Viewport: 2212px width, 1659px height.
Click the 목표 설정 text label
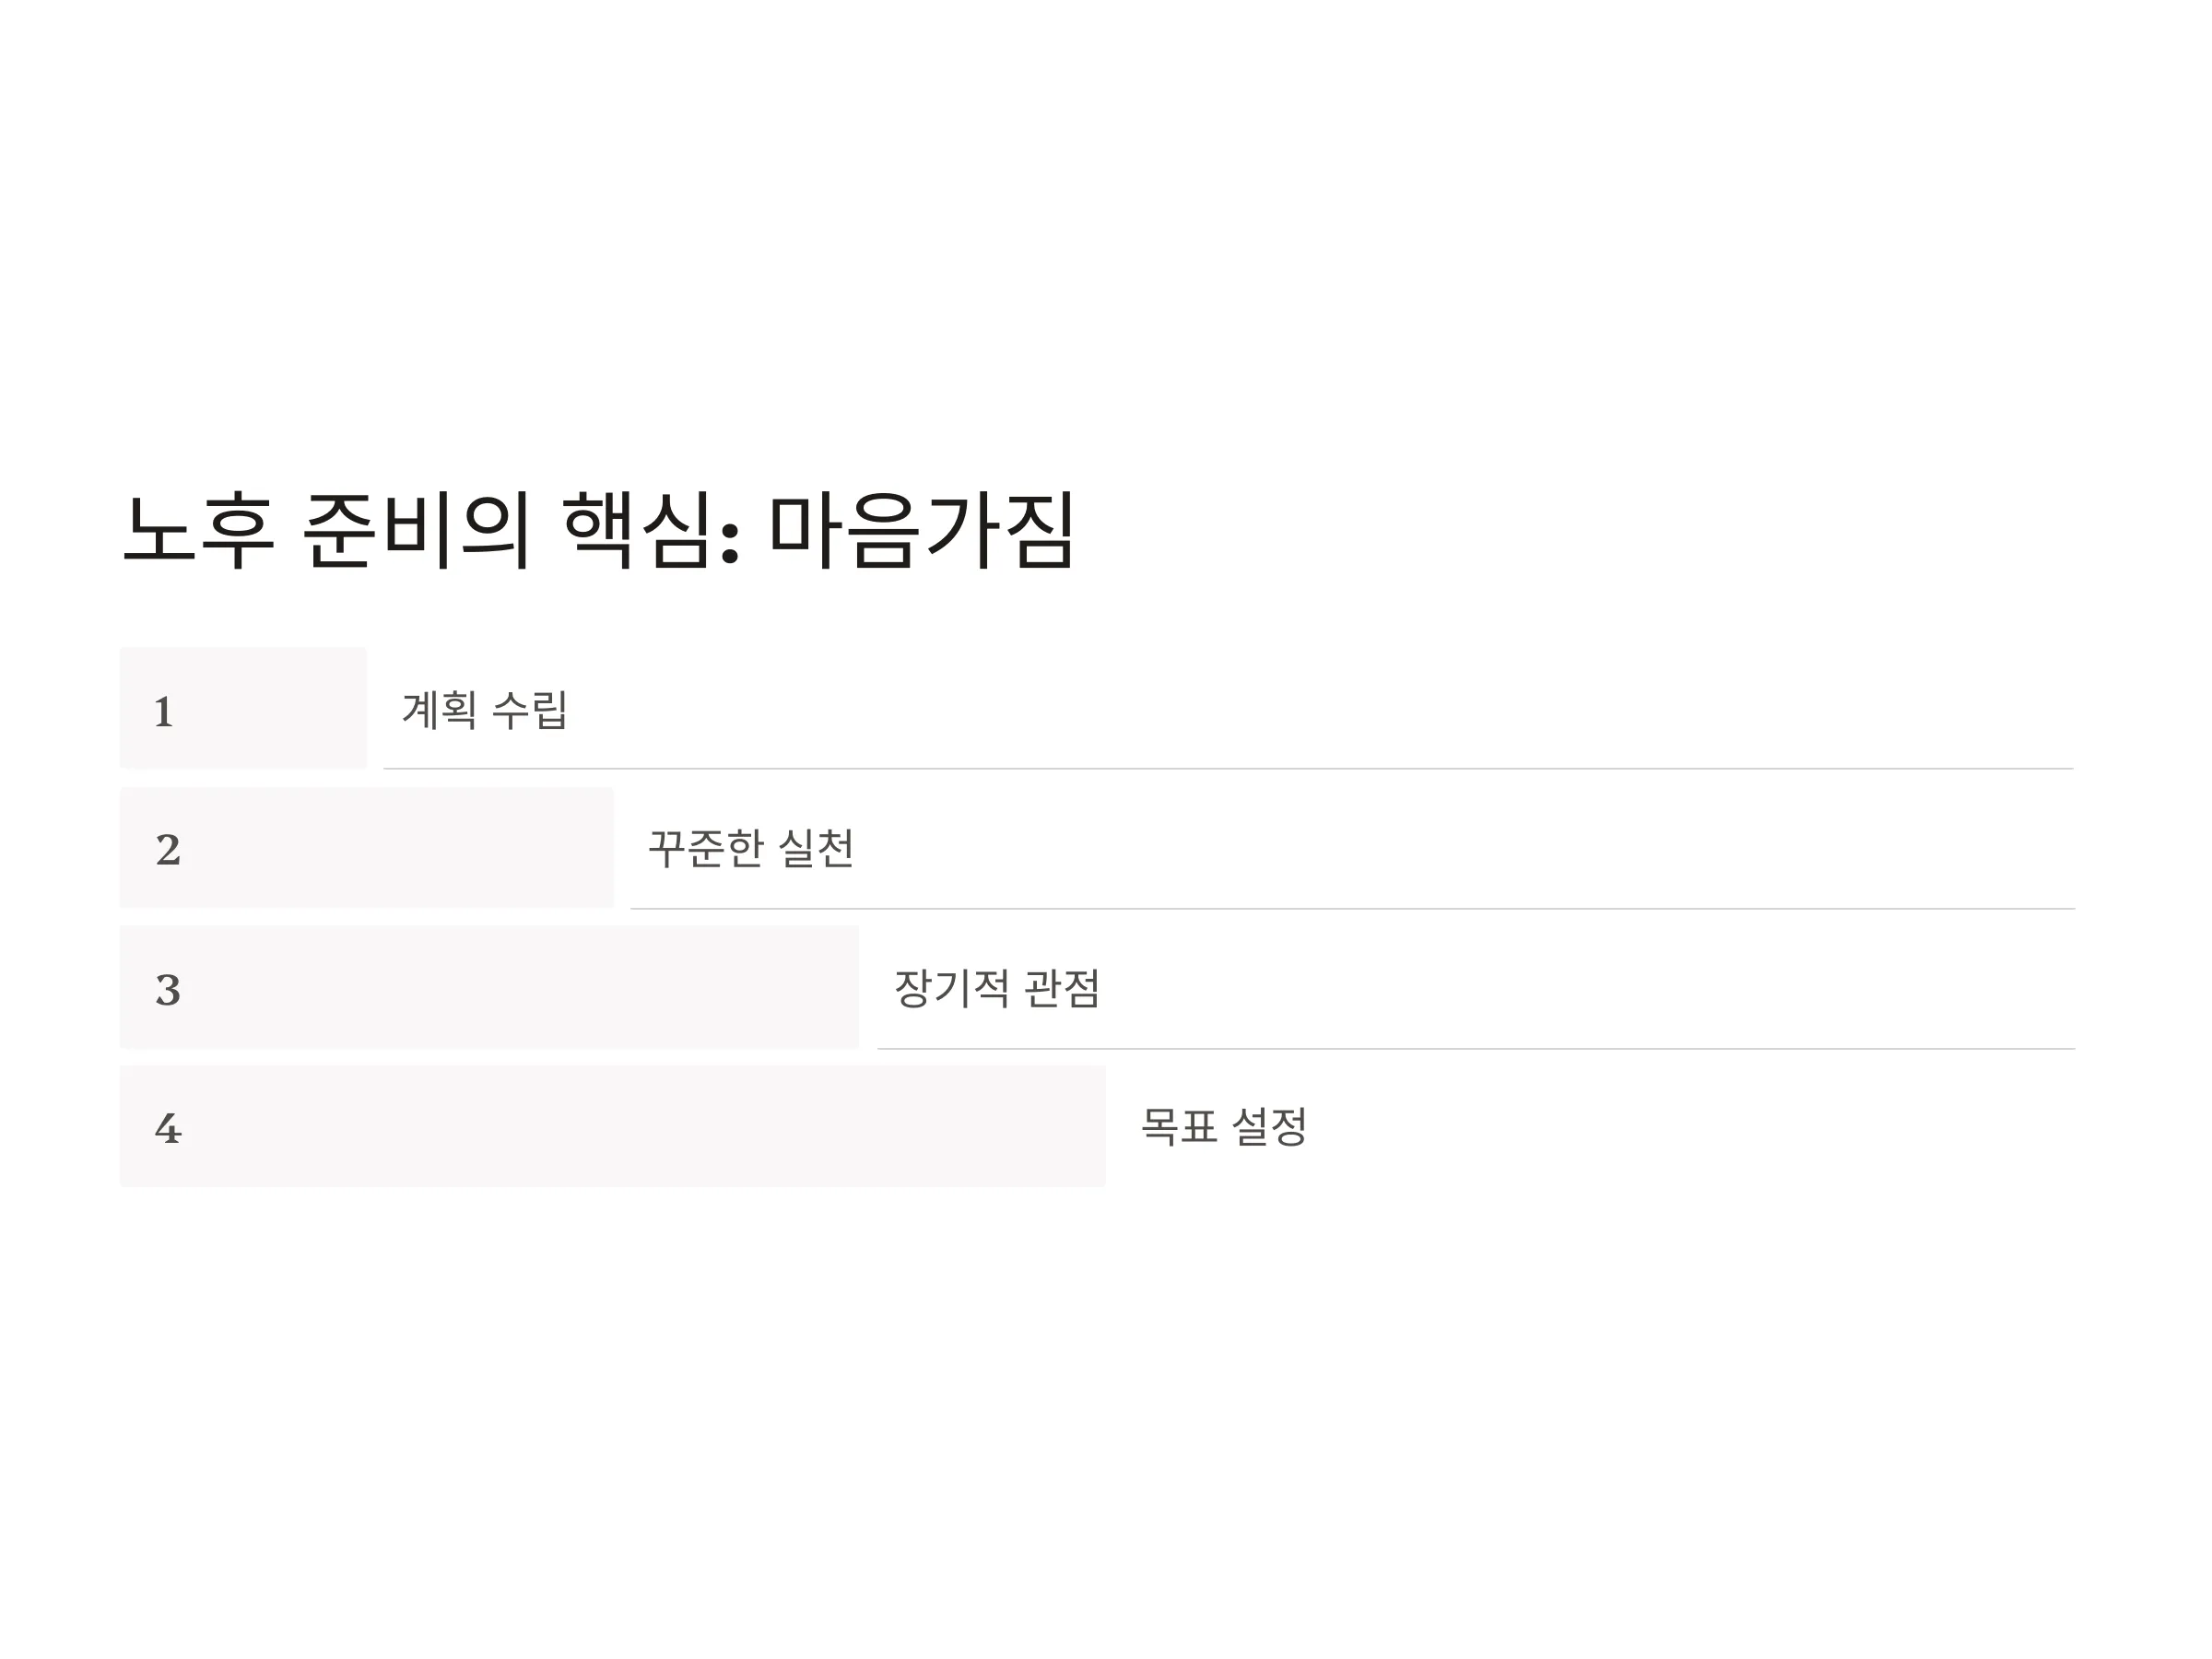(1224, 1127)
